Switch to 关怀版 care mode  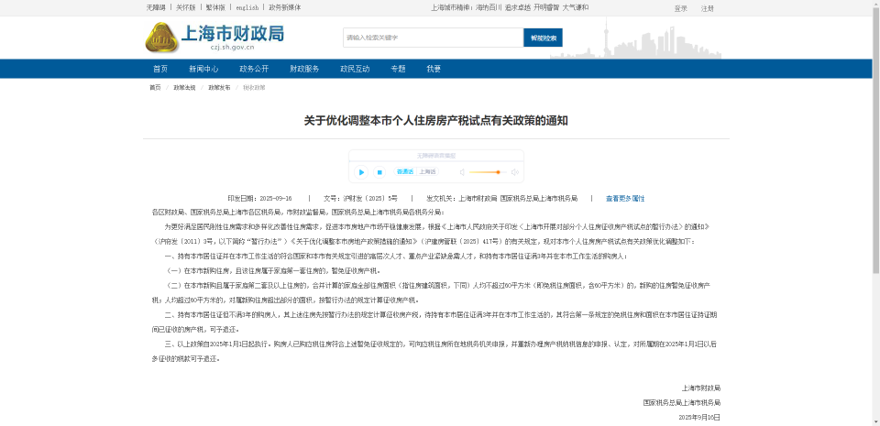click(186, 8)
